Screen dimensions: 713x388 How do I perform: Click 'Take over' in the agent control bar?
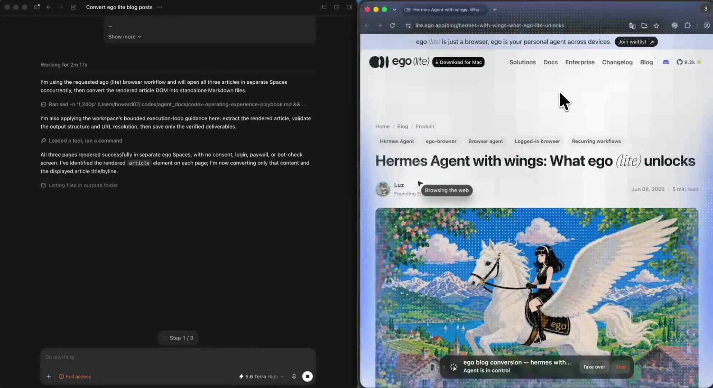tap(594, 367)
